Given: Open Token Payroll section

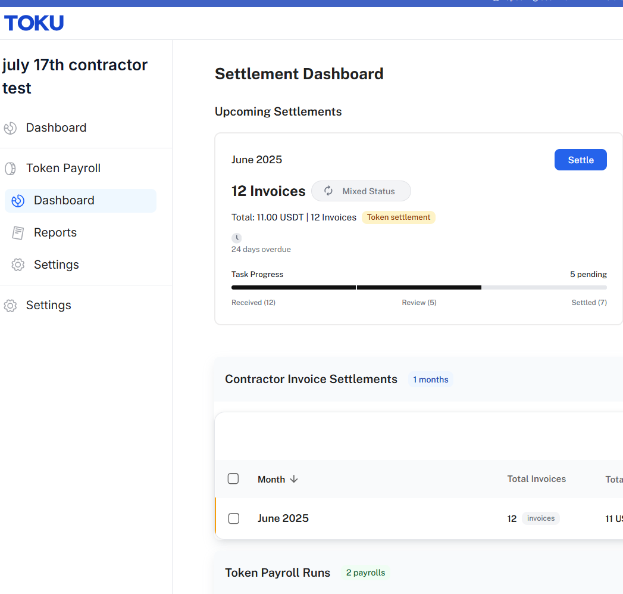Looking at the screenshot, I should (63, 168).
